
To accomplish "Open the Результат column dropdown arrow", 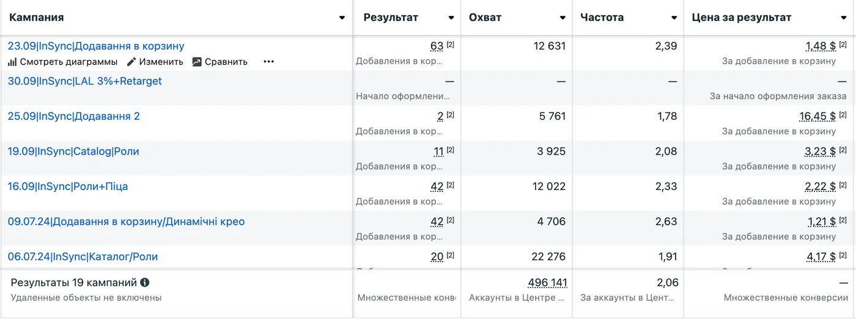I will pyautogui.click(x=451, y=18).
